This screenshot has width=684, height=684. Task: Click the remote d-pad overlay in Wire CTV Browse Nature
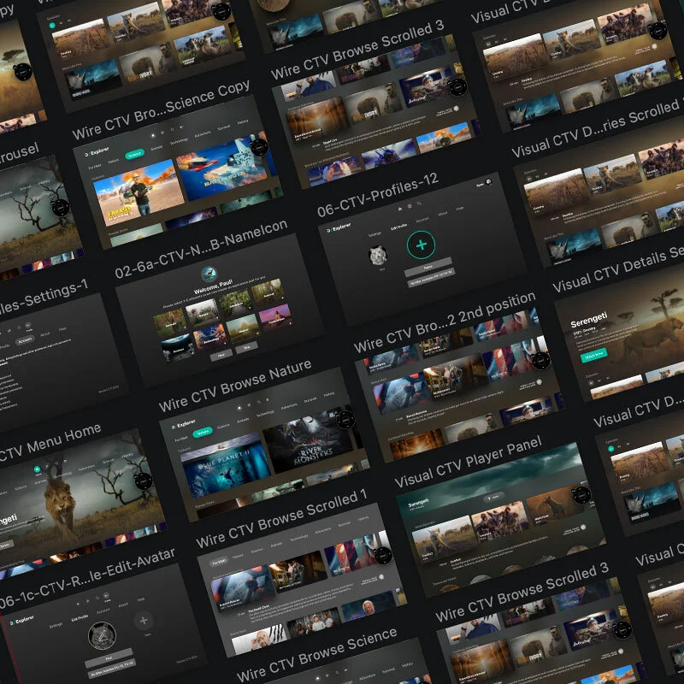coord(345,420)
